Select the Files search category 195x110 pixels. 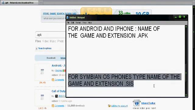pyautogui.click(x=38, y=41)
